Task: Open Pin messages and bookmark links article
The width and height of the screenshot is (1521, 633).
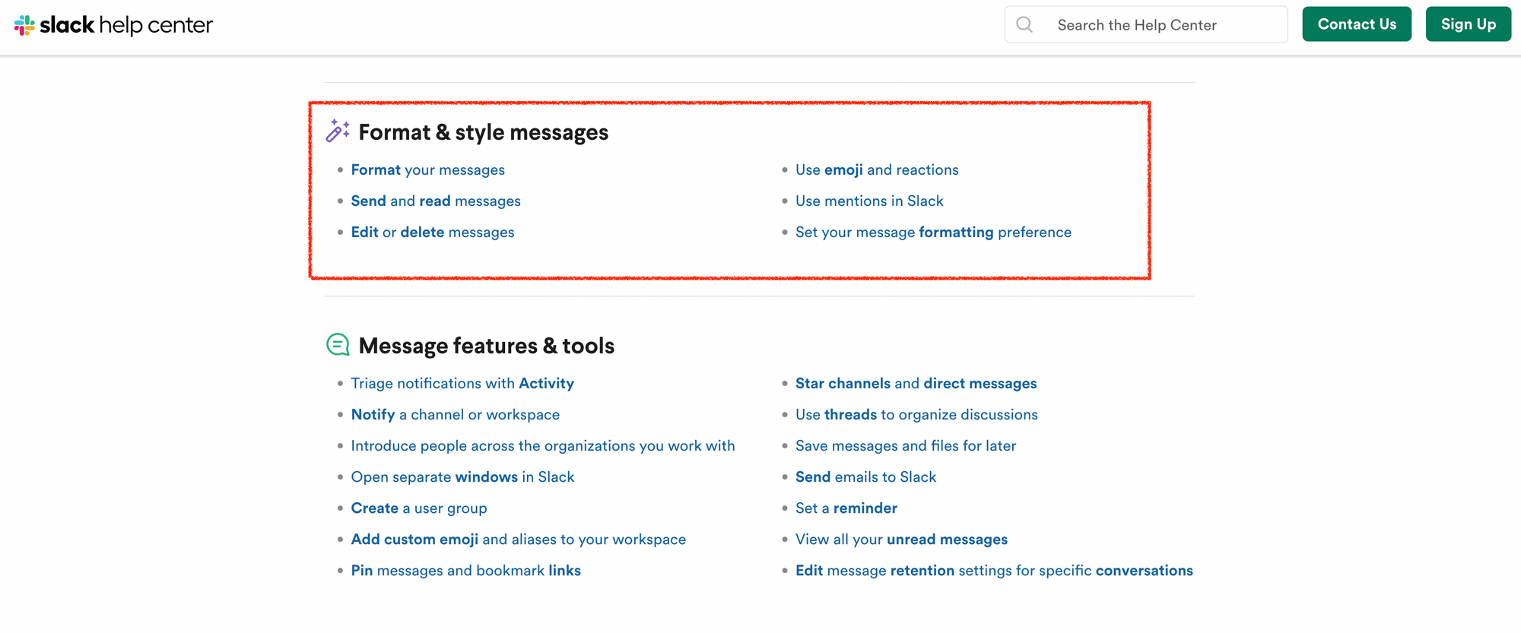Action: point(465,570)
